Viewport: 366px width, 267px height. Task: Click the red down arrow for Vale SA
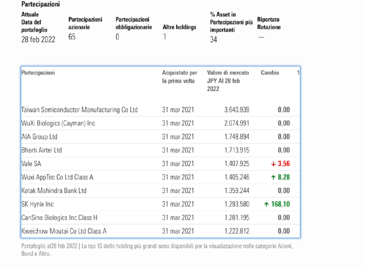[273, 164]
